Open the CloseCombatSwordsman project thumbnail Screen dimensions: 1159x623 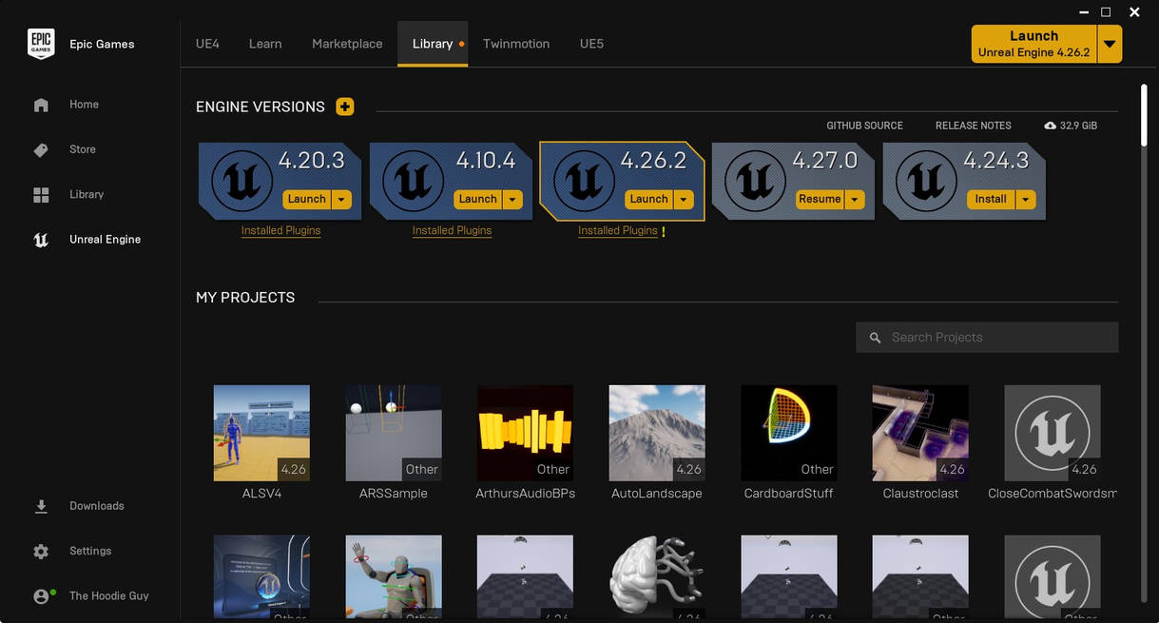point(1053,433)
